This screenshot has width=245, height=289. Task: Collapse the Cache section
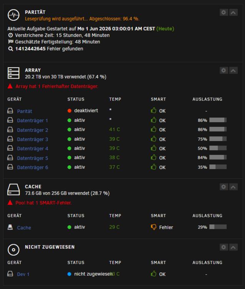(x=233, y=187)
